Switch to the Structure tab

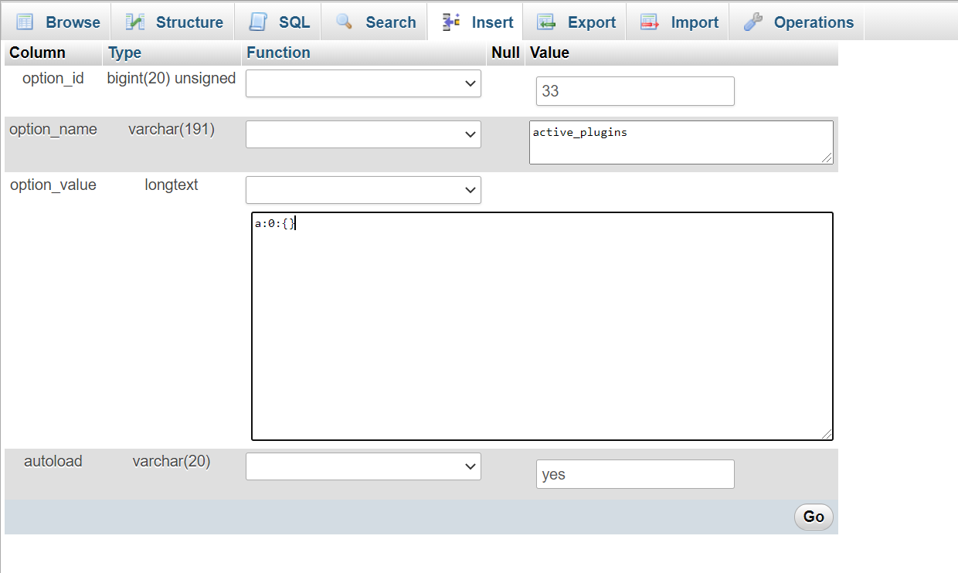(174, 22)
